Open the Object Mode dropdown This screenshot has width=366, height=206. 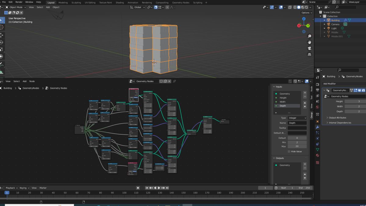pos(16,7)
